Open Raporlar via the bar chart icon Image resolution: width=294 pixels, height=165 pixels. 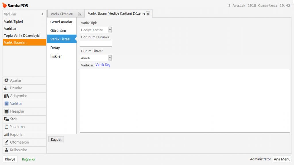(7, 135)
